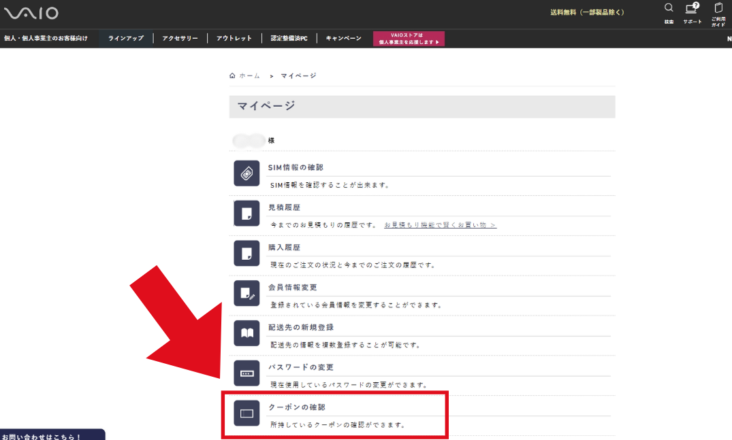The height and width of the screenshot is (440, 732).
Task: Open the Support icon in header
Action: tap(692, 9)
